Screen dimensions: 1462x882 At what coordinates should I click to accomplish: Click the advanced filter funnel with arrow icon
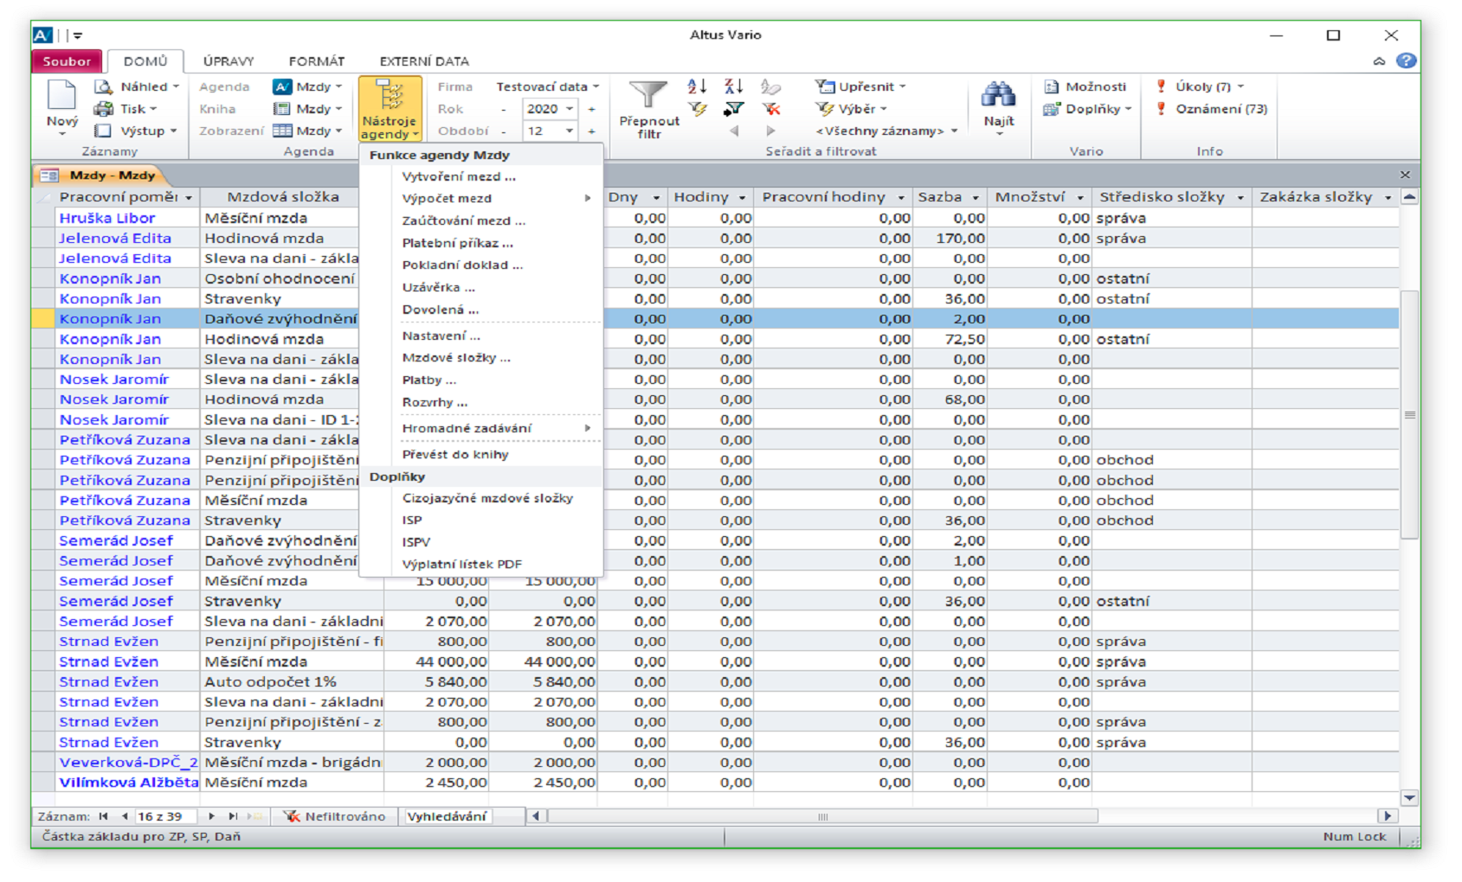click(x=734, y=109)
